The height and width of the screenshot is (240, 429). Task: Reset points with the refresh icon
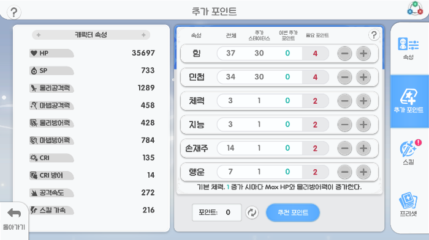point(252,213)
